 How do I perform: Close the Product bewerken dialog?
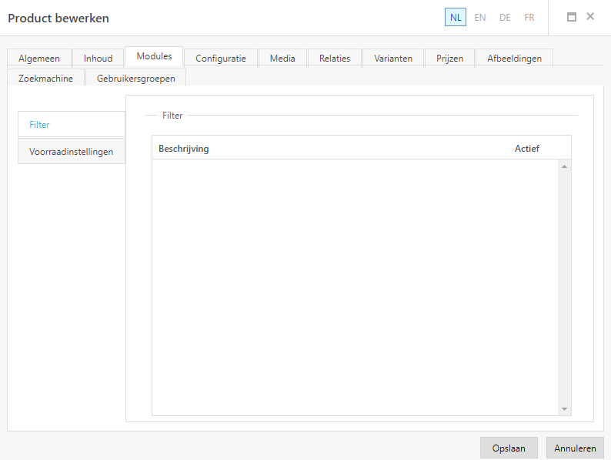(x=590, y=16)
